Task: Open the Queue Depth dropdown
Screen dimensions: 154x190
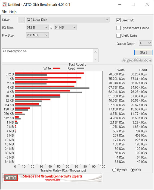Action: pyautogui.click(x=146, y=43)
